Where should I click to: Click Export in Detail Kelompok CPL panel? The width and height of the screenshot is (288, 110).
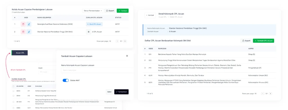[246, 41]
